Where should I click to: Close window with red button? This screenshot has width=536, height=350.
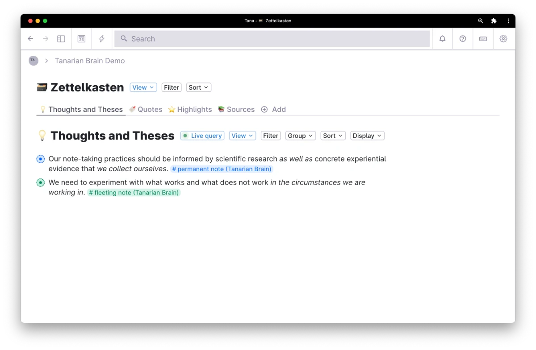[x=30, y=21]
